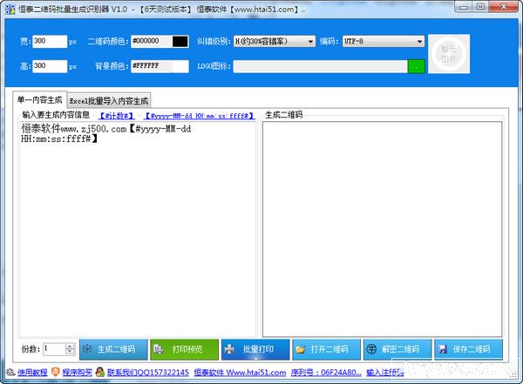Viewport: 523px width, 384px height.
Task: Open the 程序购买 purchase link
Action: (x=78, y=373)
